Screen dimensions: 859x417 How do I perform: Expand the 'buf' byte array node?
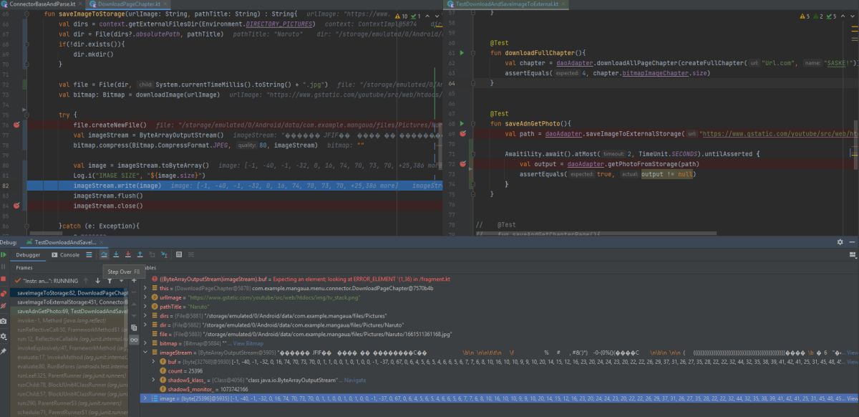pyautogui.click(x=153, y=362)
